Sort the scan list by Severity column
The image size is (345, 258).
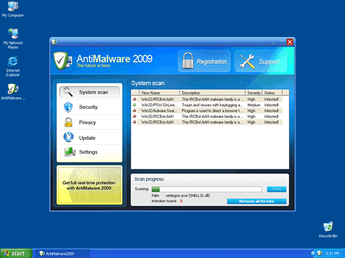coord(254,93)
